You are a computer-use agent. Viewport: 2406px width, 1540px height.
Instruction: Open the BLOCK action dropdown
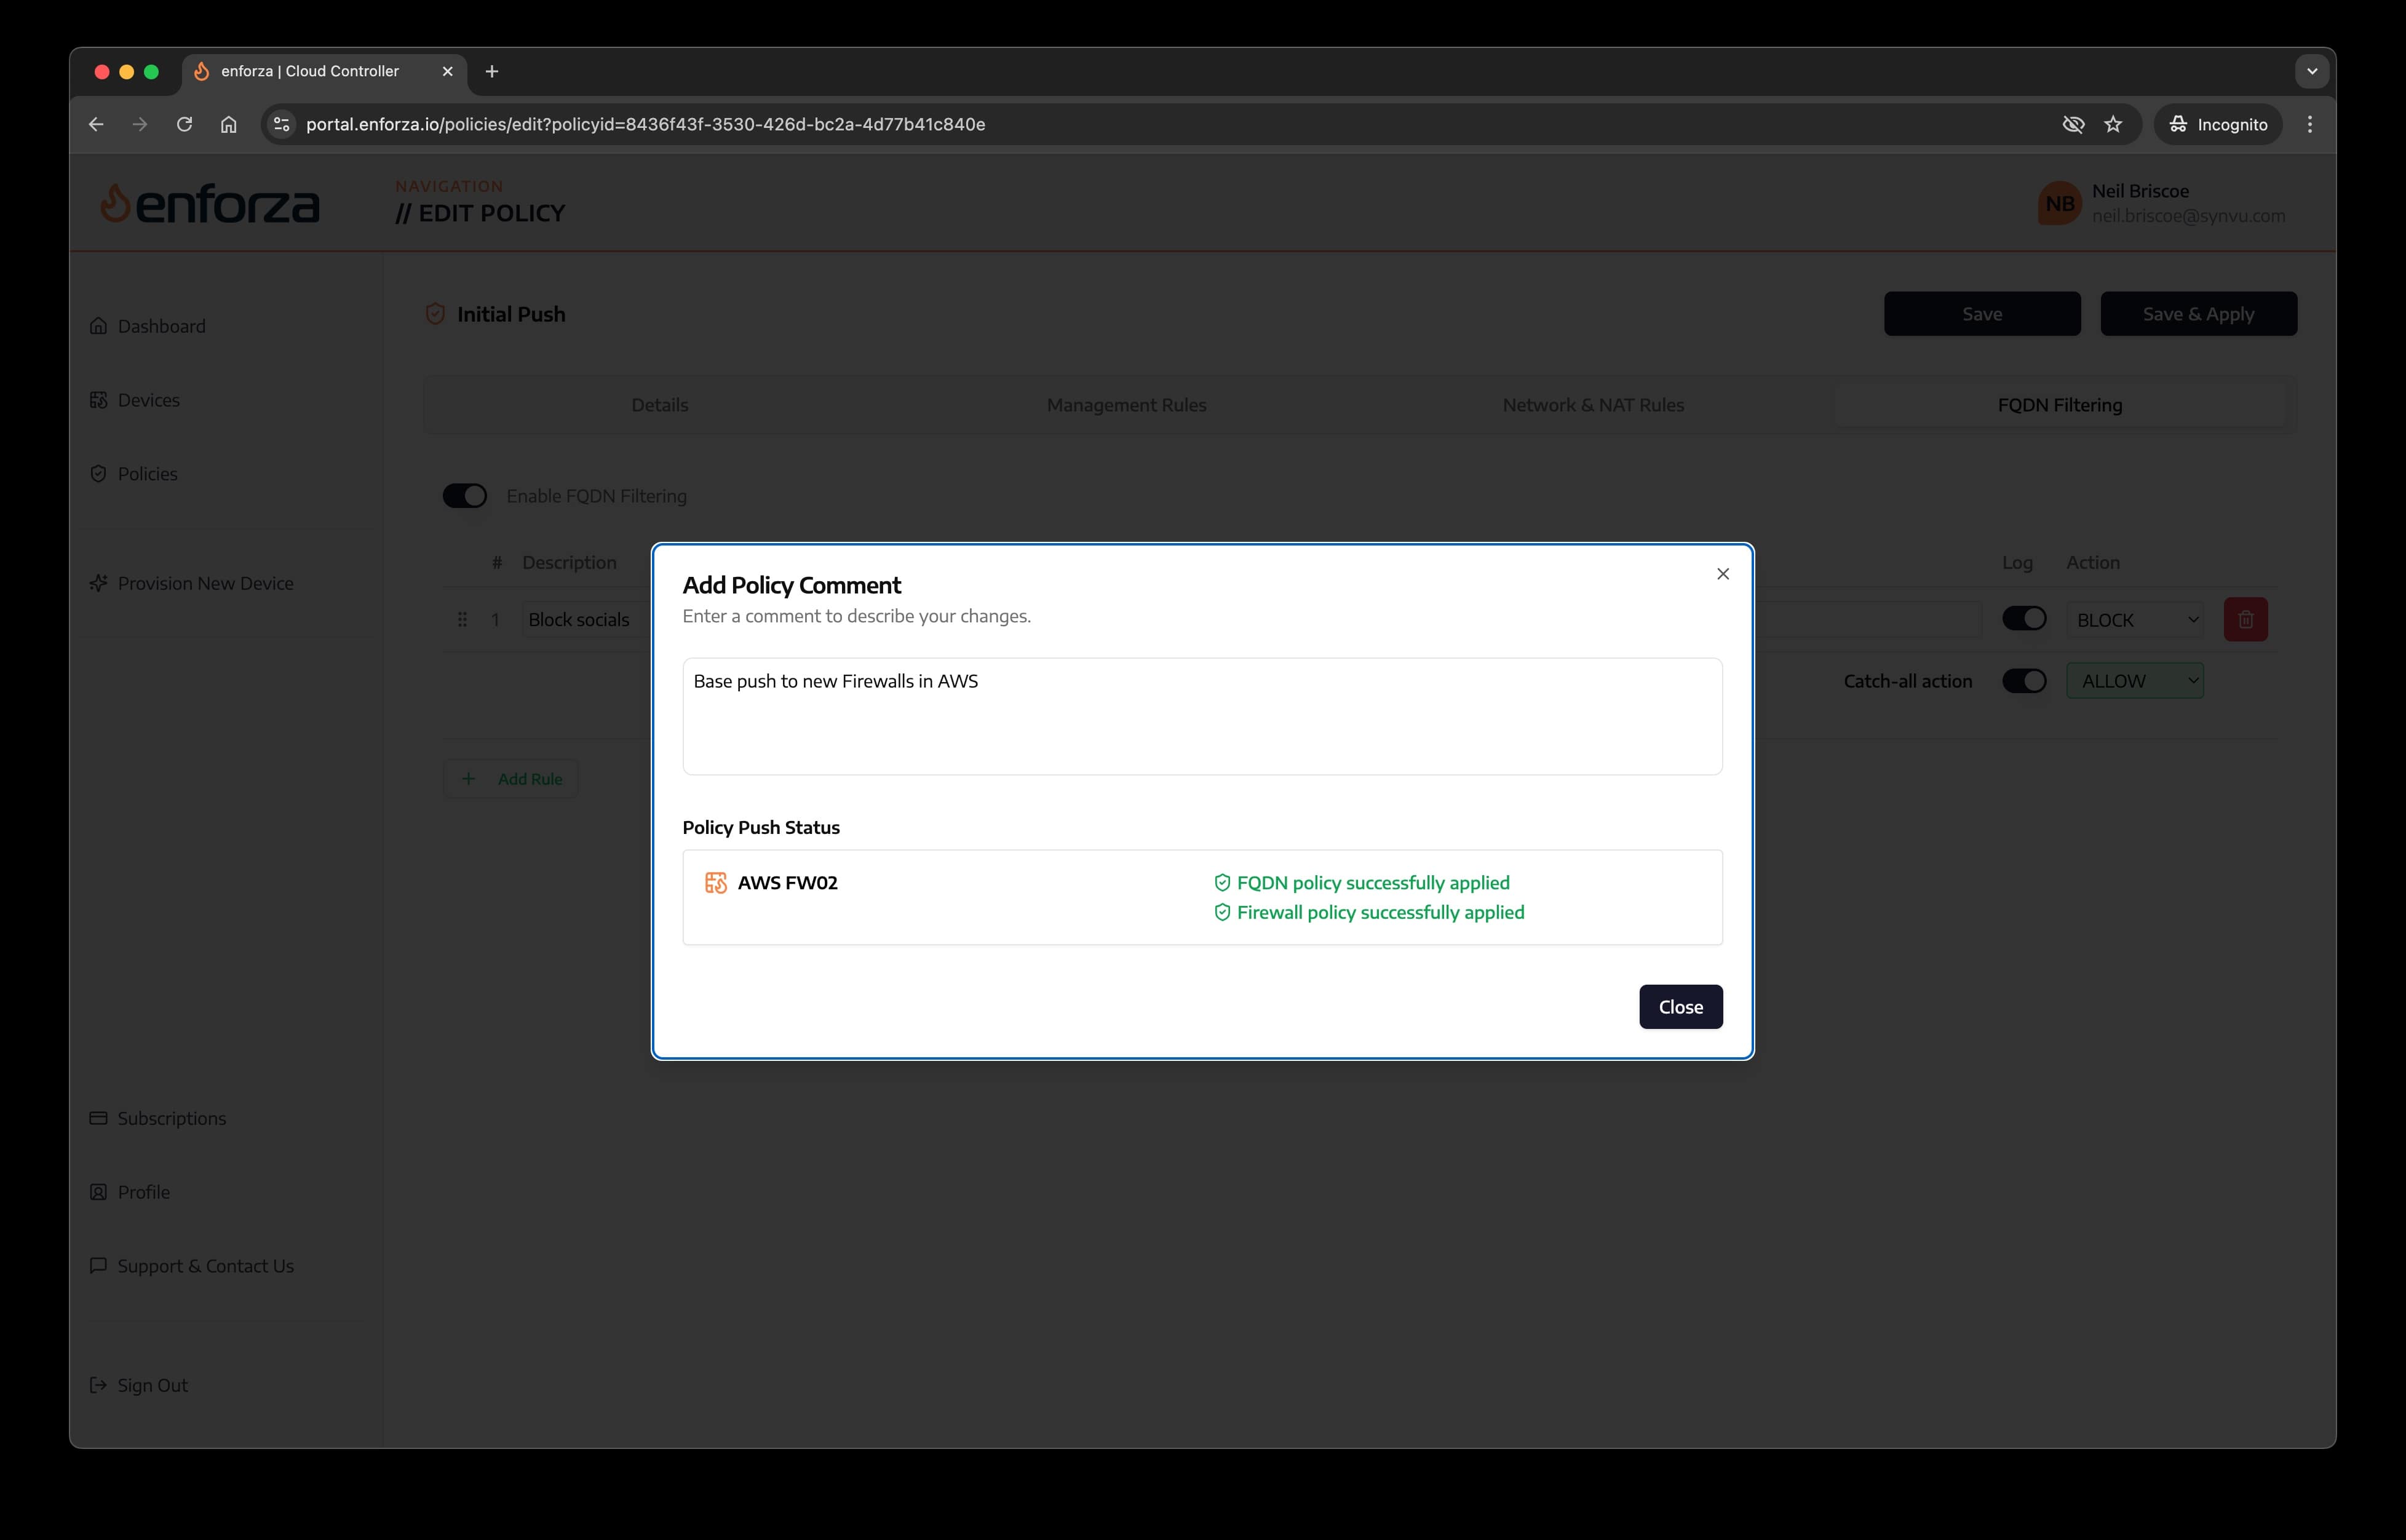coord(2136,620)
